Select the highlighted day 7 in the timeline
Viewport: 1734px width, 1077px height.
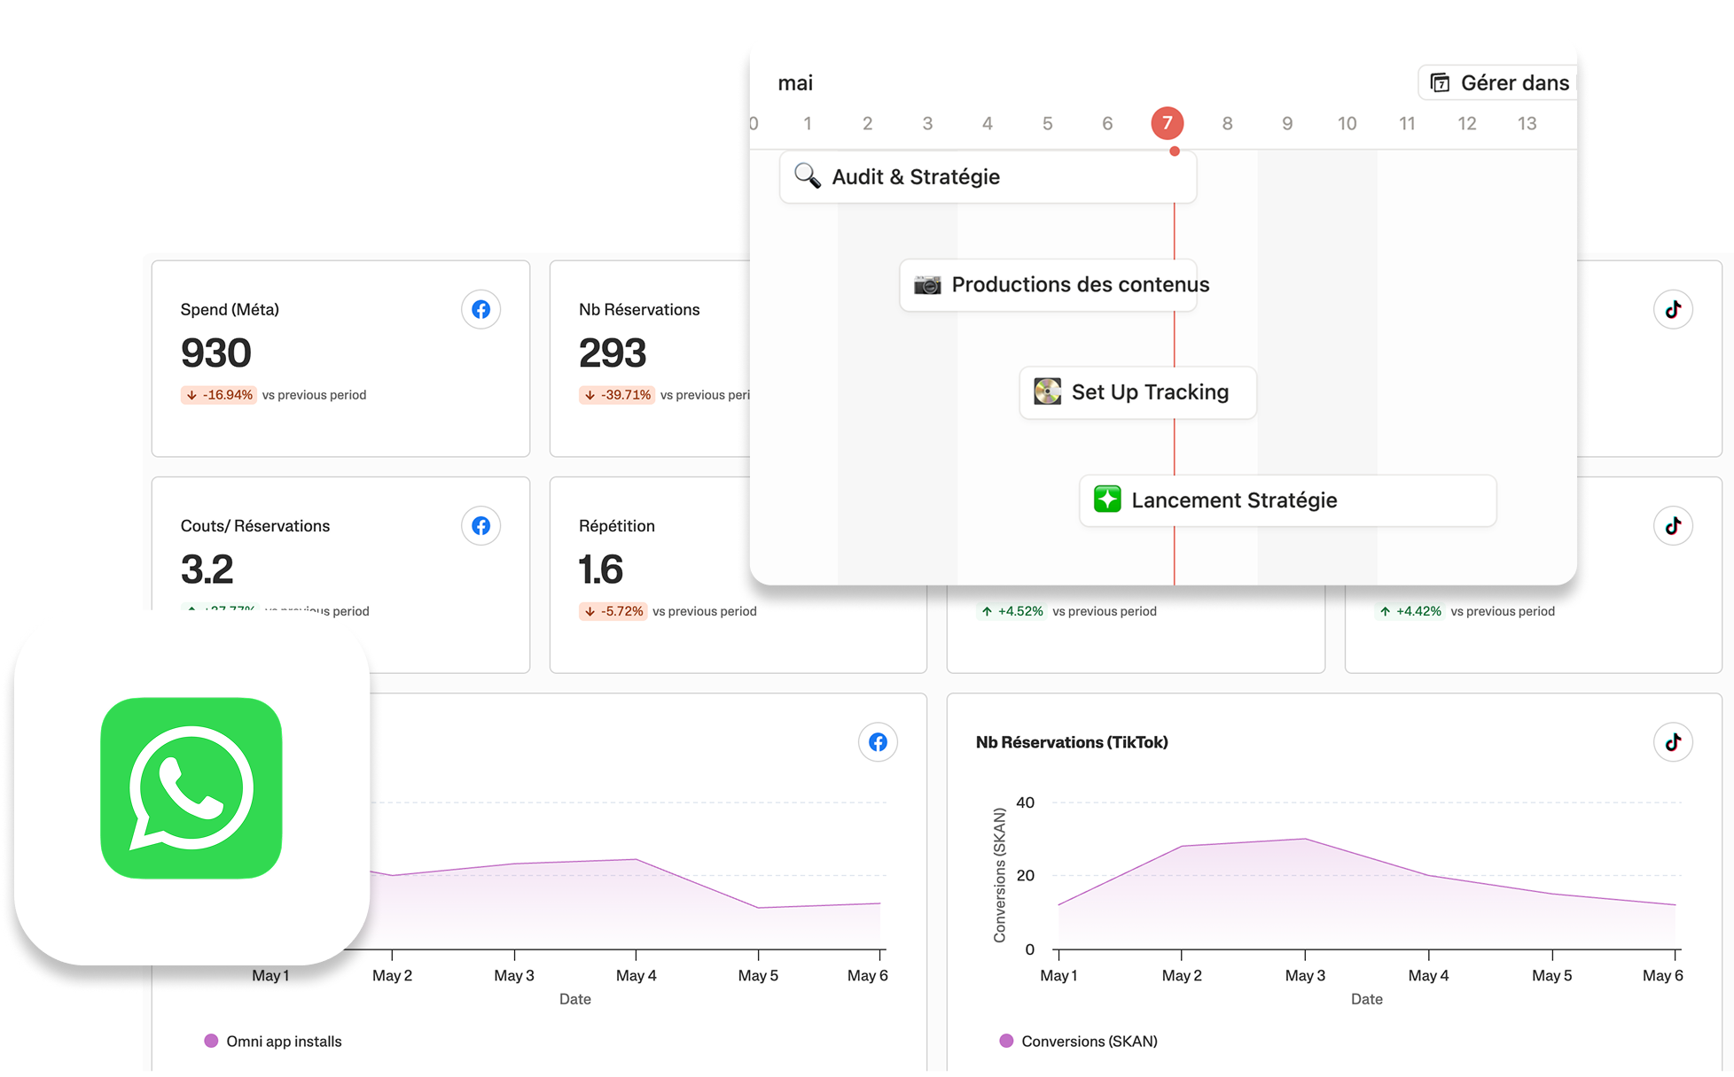pyautogui.click(x=1167, y=123)
